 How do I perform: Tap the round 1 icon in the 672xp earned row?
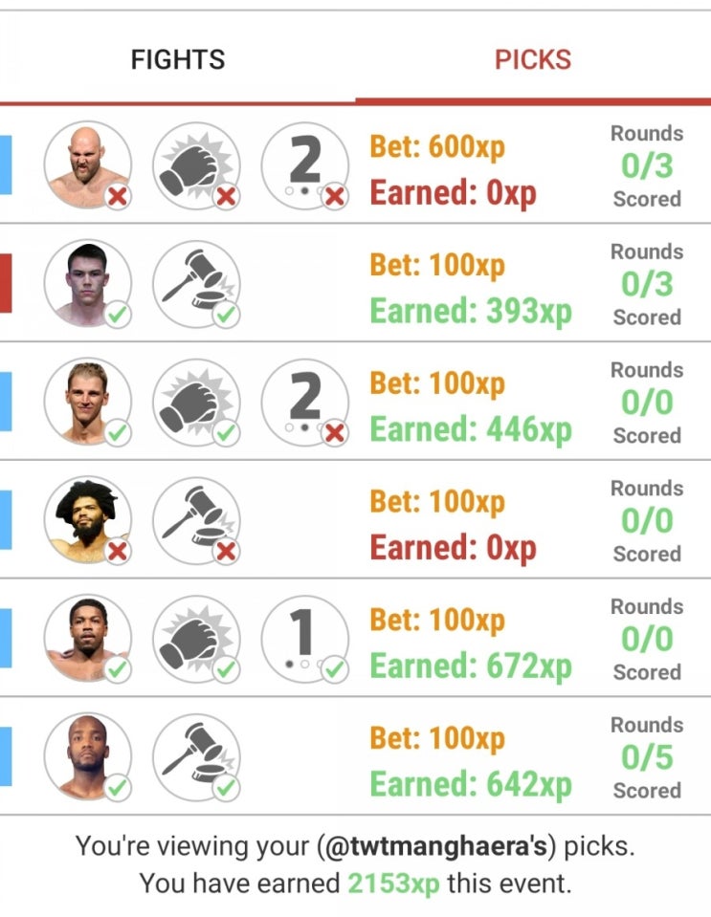(305, 639)
